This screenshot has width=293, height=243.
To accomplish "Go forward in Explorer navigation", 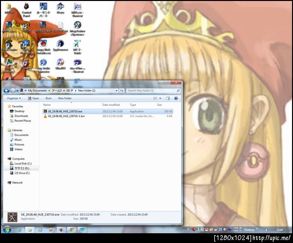I will click(x=13, y=91).
